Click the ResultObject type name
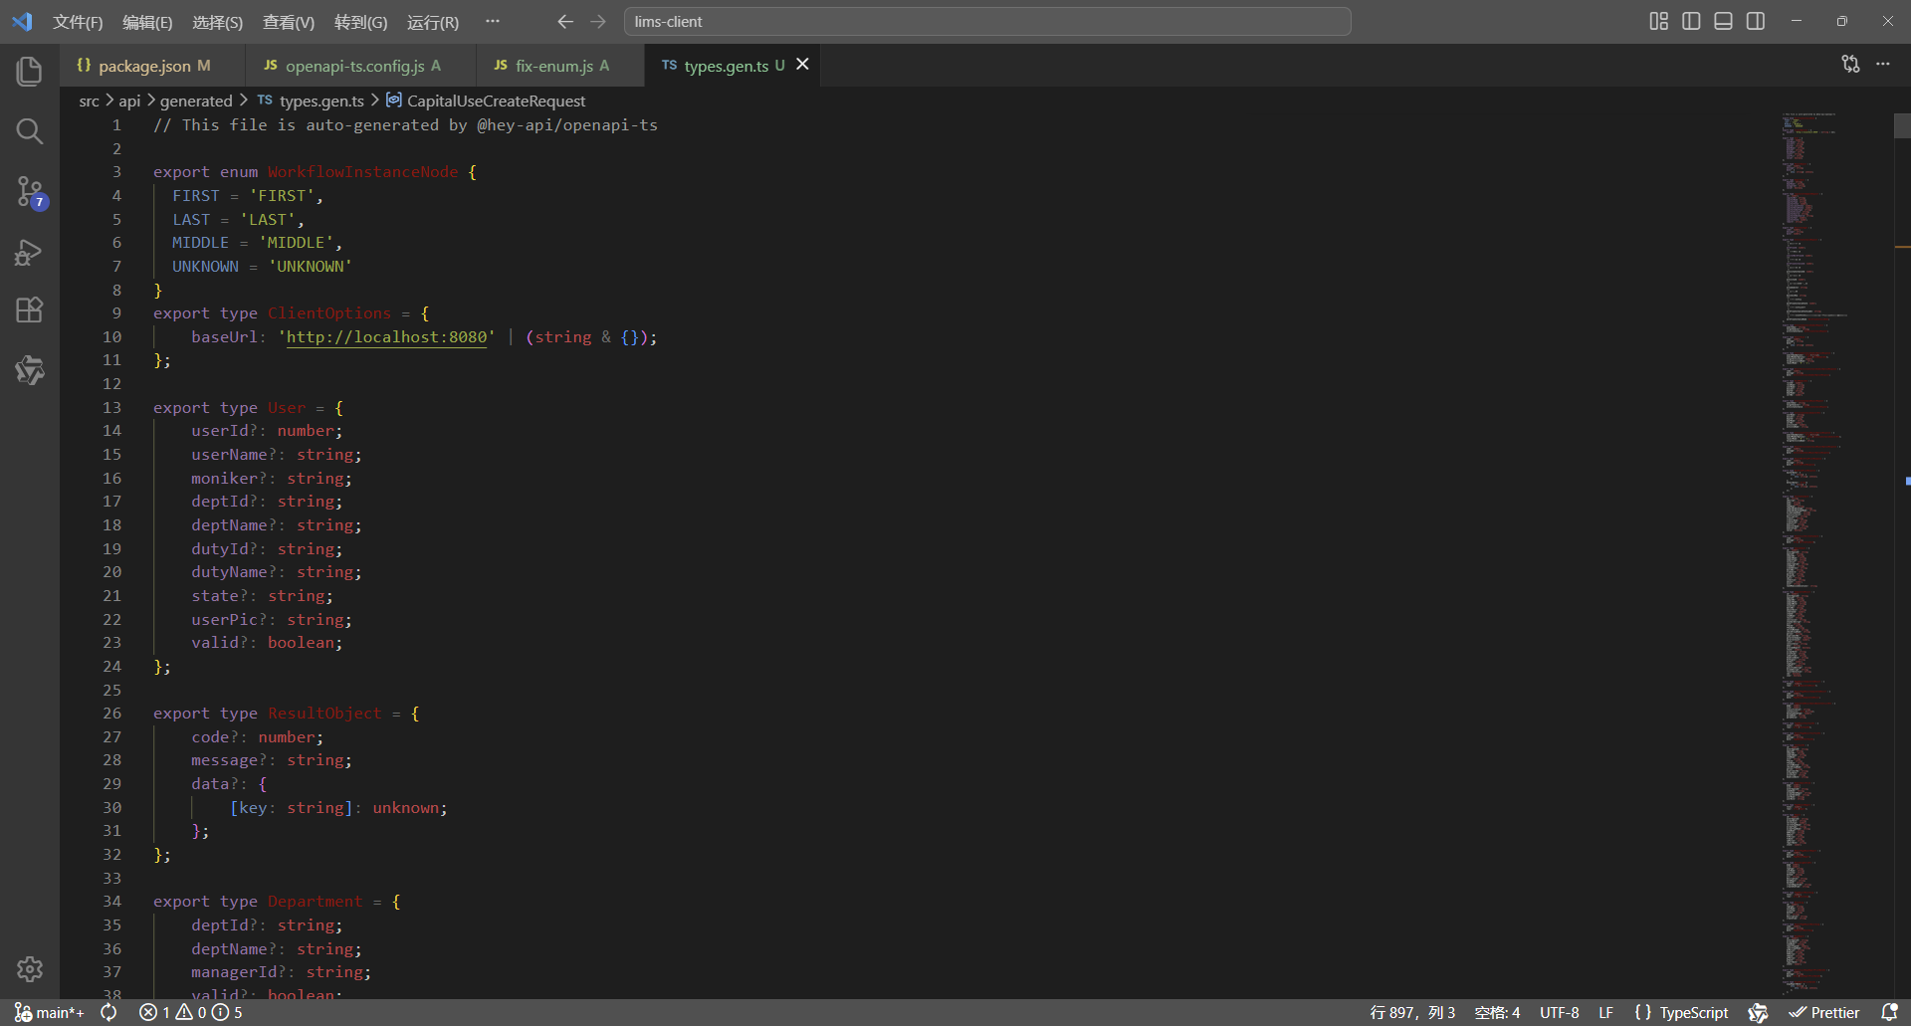The image size is (1911, 1026). (324, 714)
